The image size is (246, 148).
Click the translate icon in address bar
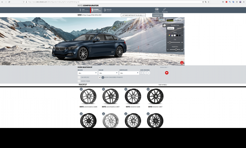coord(206,2)
